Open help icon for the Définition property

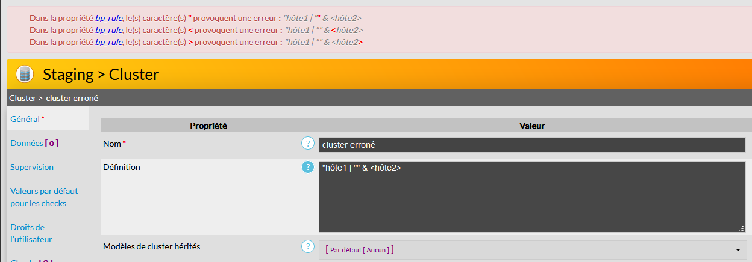[307, 167]
